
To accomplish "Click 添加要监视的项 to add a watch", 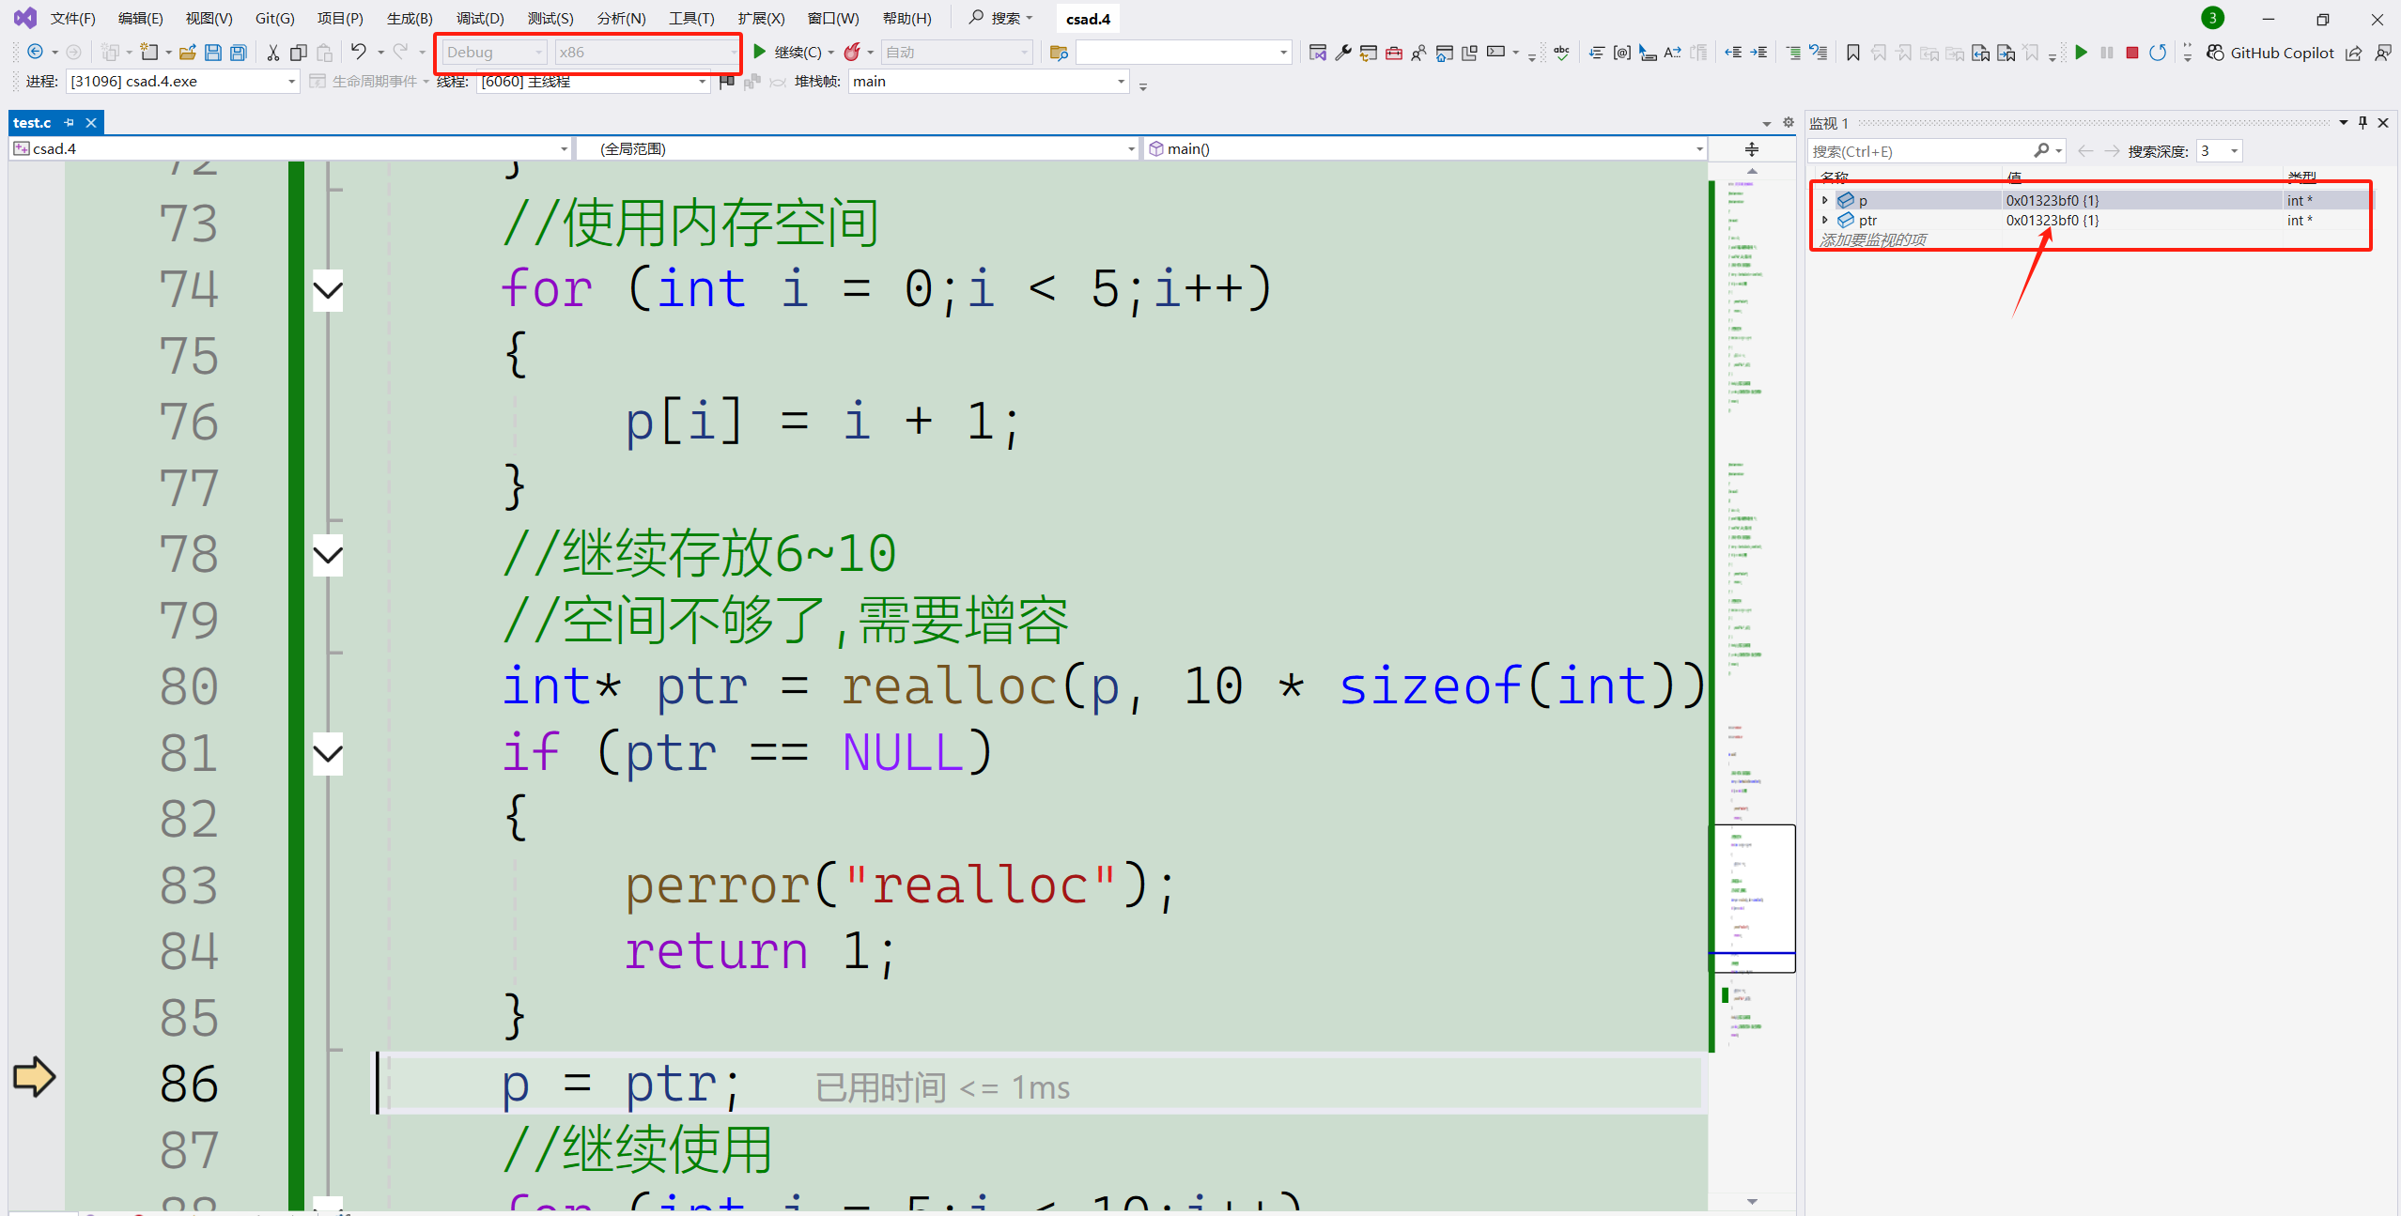I will [1873, 239].
